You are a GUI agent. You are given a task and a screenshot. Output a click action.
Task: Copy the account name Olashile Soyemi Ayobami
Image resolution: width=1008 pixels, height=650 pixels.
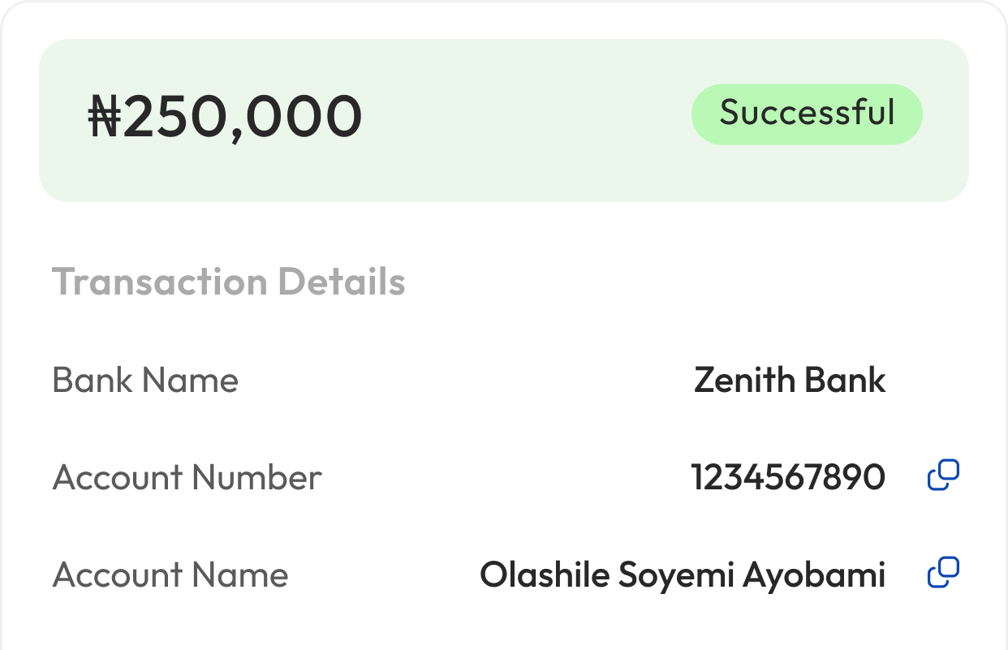point(943,573)
